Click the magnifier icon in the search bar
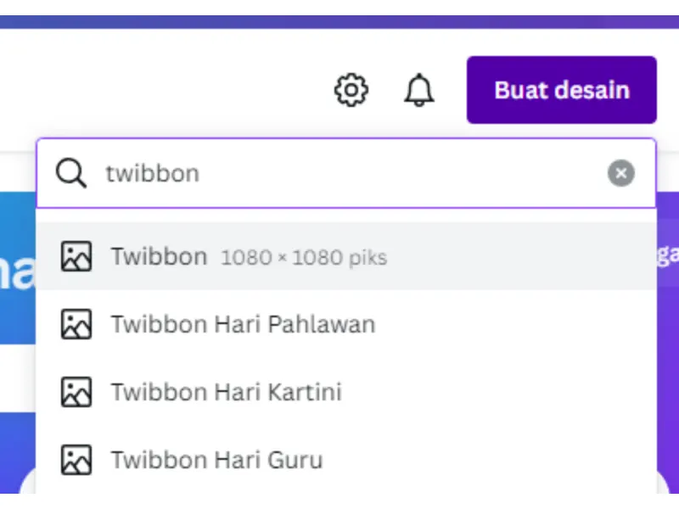The width and height of the screenshot is (679, 509). (70, 173)
